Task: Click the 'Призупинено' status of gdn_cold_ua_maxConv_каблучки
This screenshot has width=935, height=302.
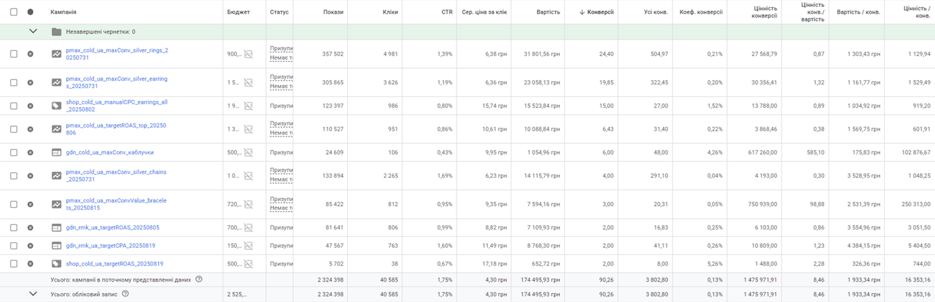Action: tap(281, 153)
